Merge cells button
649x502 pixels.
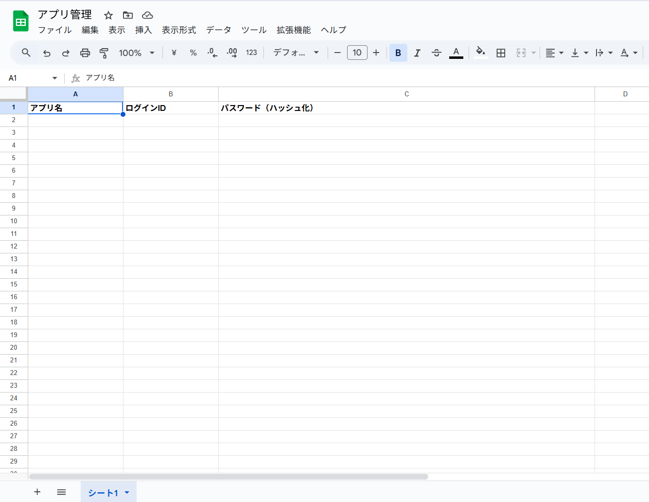coord(521,53)
